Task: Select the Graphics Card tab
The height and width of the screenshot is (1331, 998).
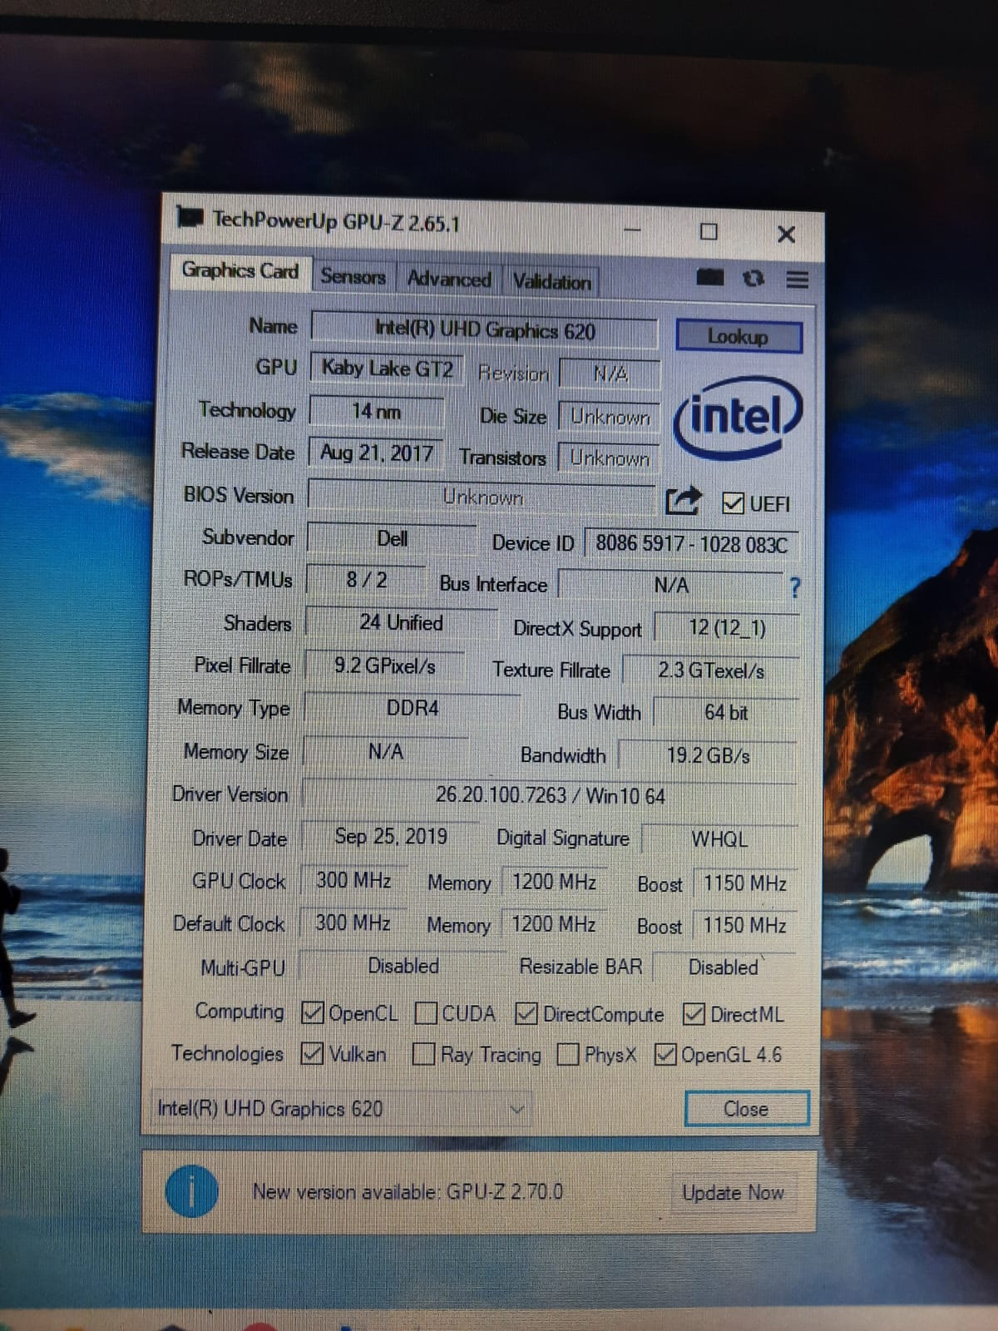Action: (240, 271)
